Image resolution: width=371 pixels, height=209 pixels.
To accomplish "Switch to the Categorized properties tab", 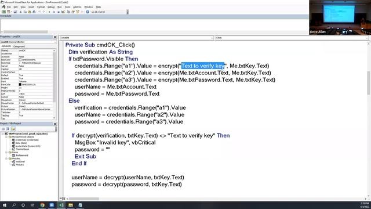I will pos(19,46).
